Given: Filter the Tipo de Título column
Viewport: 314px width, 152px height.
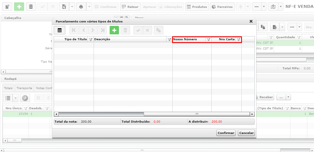Looking at the screenshot, I should pos(90,40).
